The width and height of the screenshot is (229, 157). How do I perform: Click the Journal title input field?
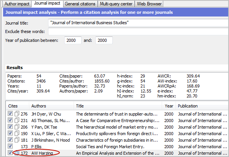tap(139, 23)
